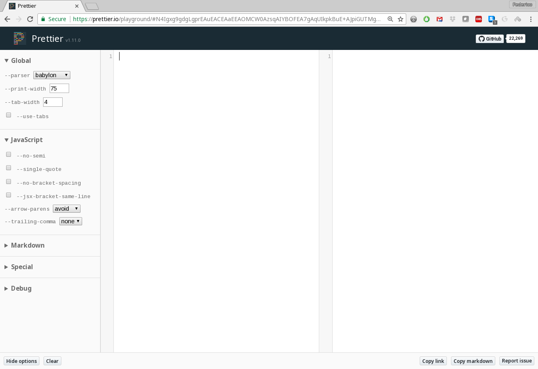Open the gear extension icon
This screenshot has width=538, height=369.
(x=414, y=19)
